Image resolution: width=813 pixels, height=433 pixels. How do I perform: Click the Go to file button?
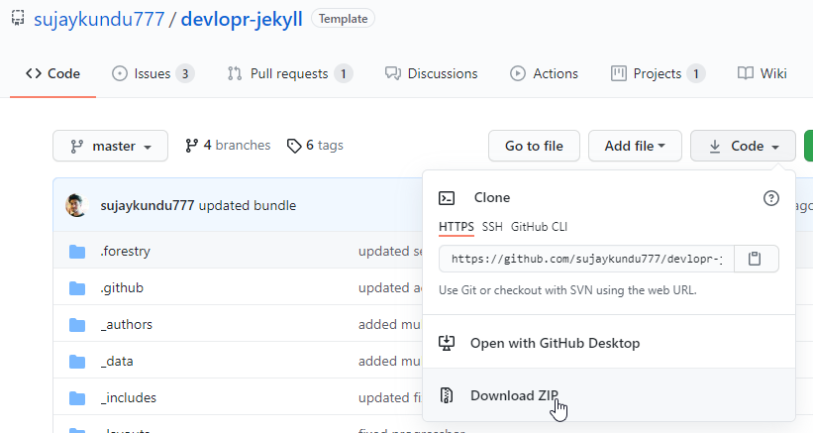pyautogui.click(x=534, y=146)
